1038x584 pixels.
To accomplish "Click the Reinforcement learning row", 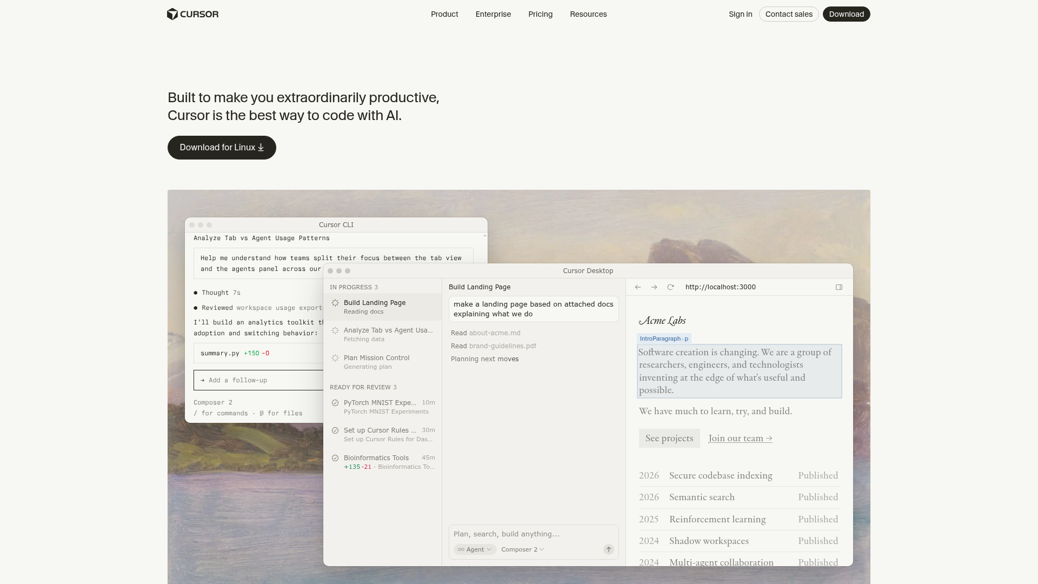I will [x=738, y=520].
